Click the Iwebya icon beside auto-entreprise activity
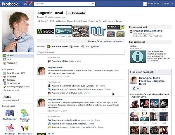The height and width of the screenshot is (135, 175). click(49, 124)
